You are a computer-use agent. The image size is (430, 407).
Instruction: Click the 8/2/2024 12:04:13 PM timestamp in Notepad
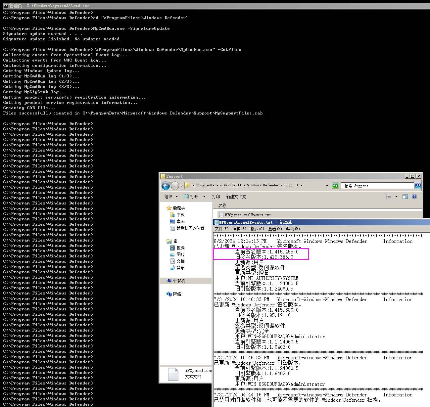240,241
